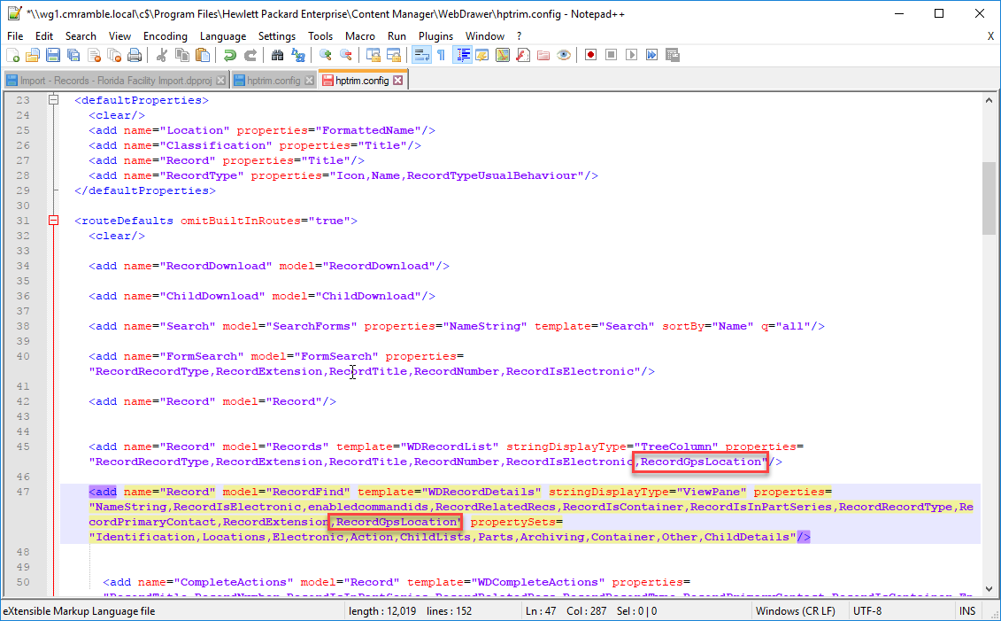Close document using the menu bar X

click(x=990, y=36)
